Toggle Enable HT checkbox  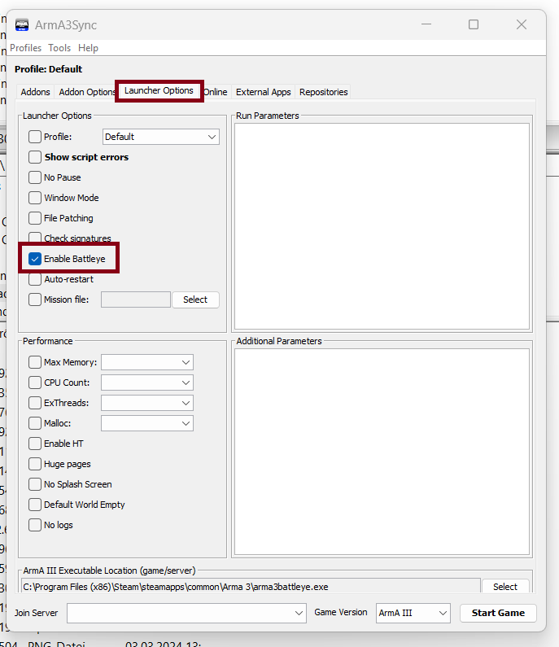point(35,444)
